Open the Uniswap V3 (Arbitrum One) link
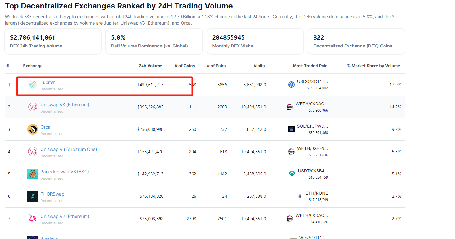Viewport: 455px width, 239px height. coord(69,149)
